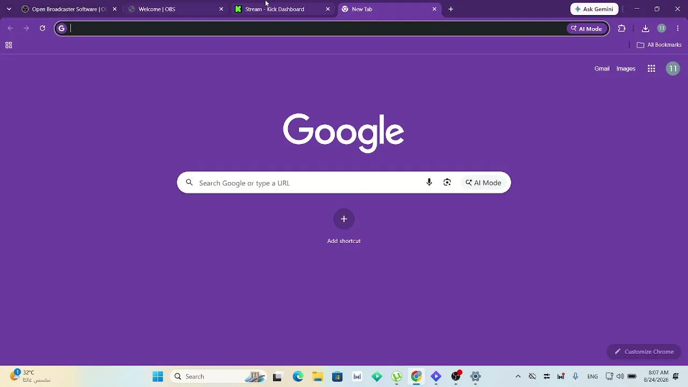Open Task View in the taskbar
The image size is (688, 387).
[277, 377]
